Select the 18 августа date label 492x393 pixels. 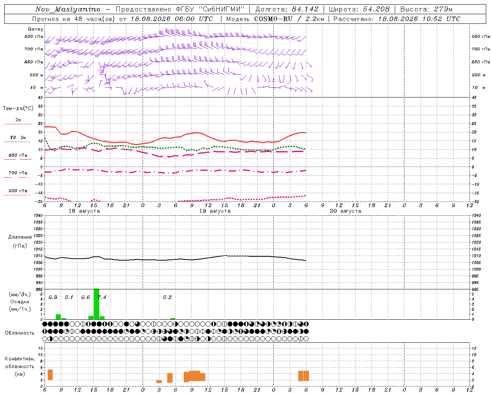click(x=84, y=211)
